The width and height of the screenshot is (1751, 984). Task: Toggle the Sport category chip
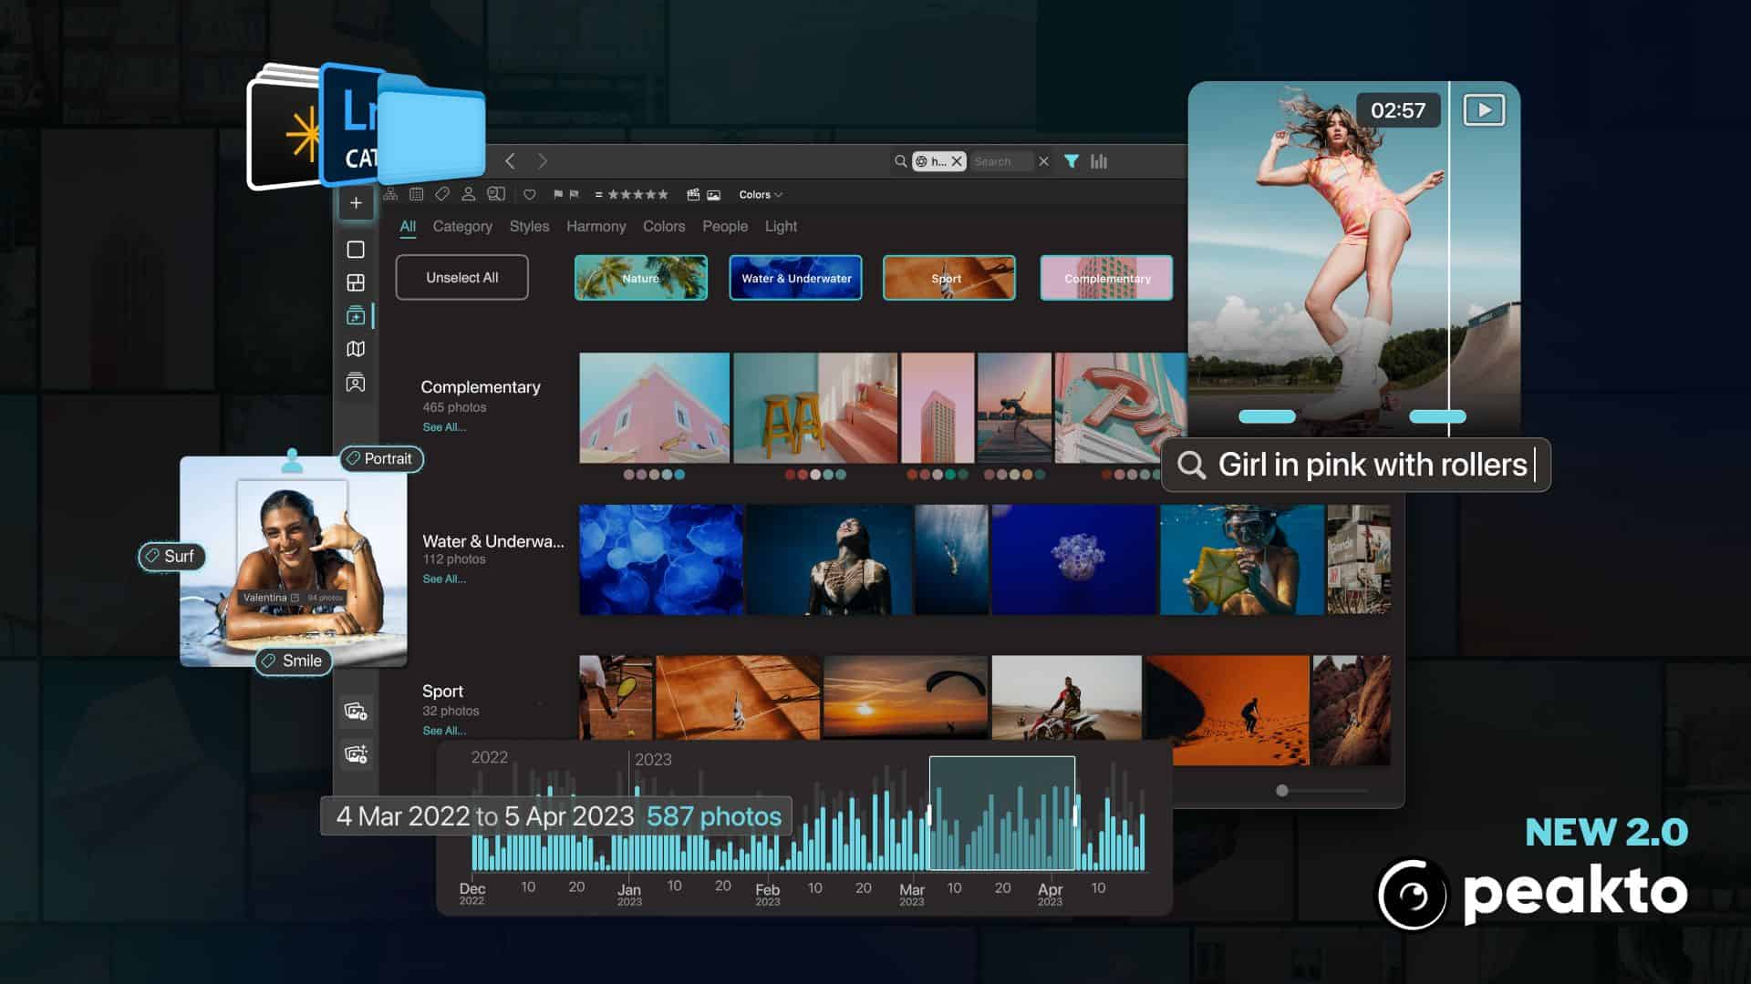pyautogui.click(x=949, y=278)
